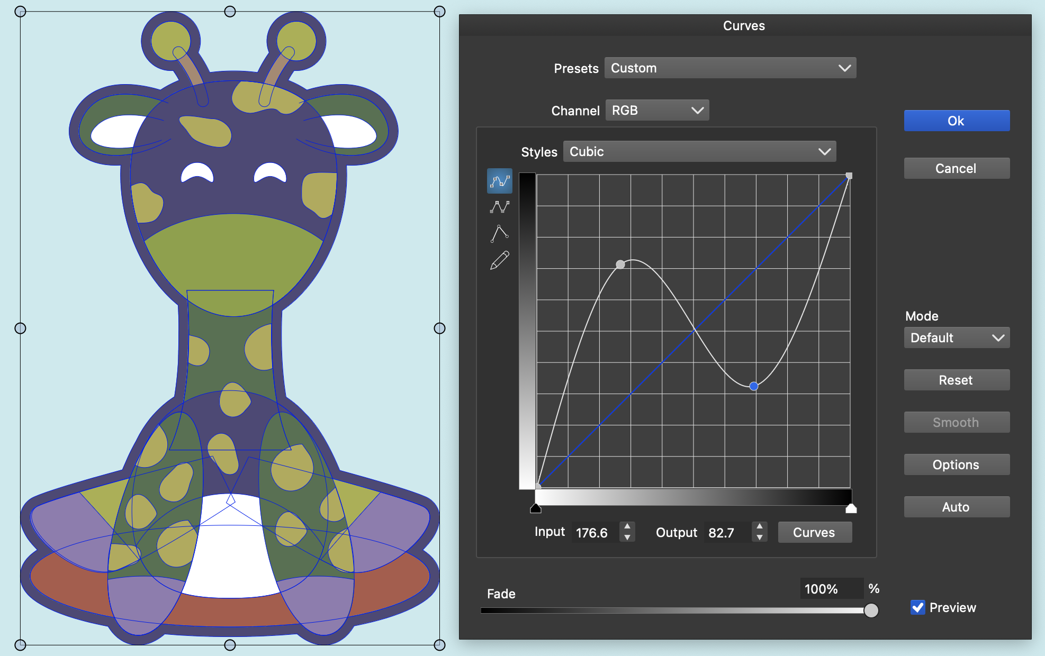This screenshot has height=656, width=1045.
Task: Open the Presets Custom dropdown
Action: [x=730, y=68]
